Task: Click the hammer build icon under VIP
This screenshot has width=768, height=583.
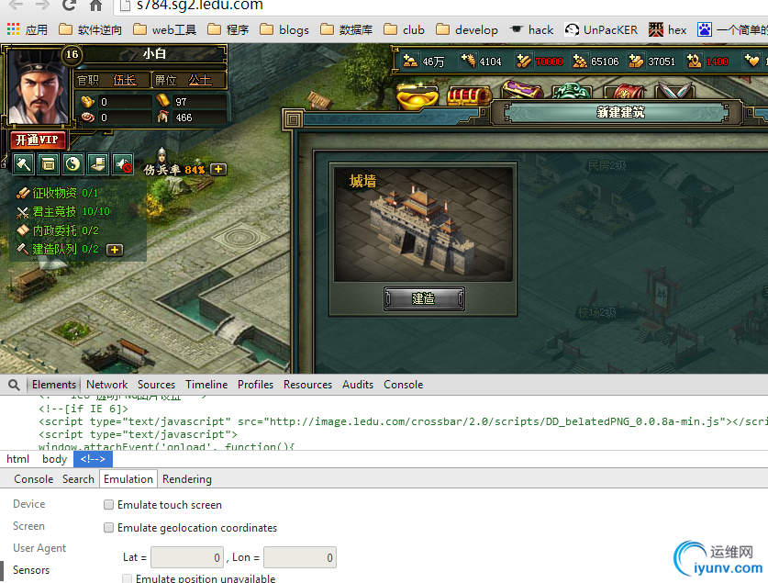Action: 23,164
